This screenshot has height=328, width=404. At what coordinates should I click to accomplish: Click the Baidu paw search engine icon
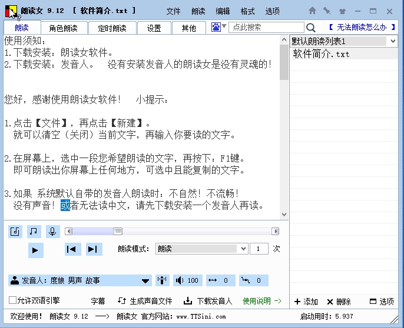[x=216, y=27]
